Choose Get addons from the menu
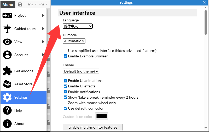Screen dimensions: 209x132 pos(24,71)
